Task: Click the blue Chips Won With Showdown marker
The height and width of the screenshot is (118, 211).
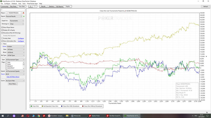Action: pos(61,106)
